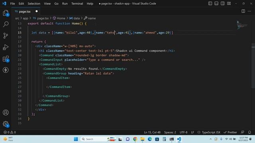Click the Home breadcrumb symbol

(59, 18)
